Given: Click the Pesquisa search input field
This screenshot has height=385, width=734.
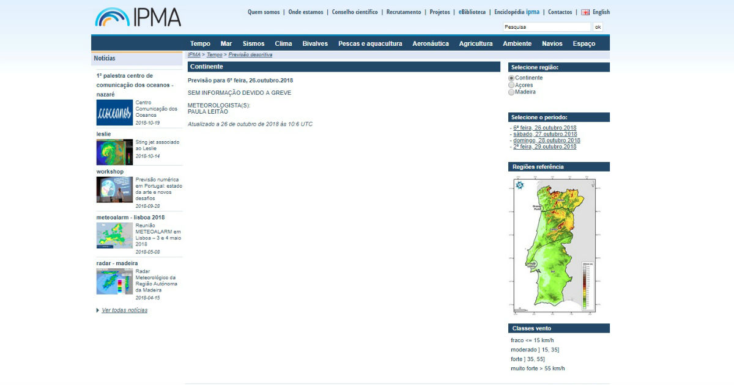Looking at the screenshot, I should coord(546,27).
